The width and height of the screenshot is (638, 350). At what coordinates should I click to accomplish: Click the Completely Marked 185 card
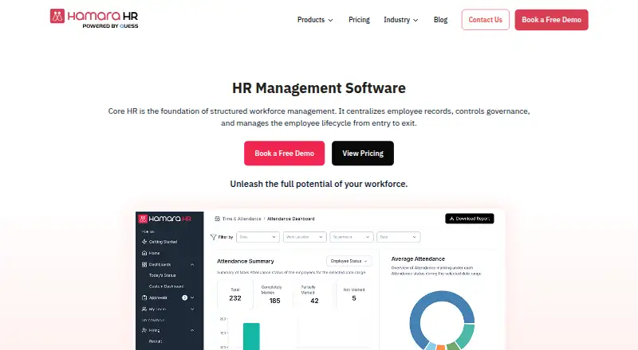[x=274, y=294]
